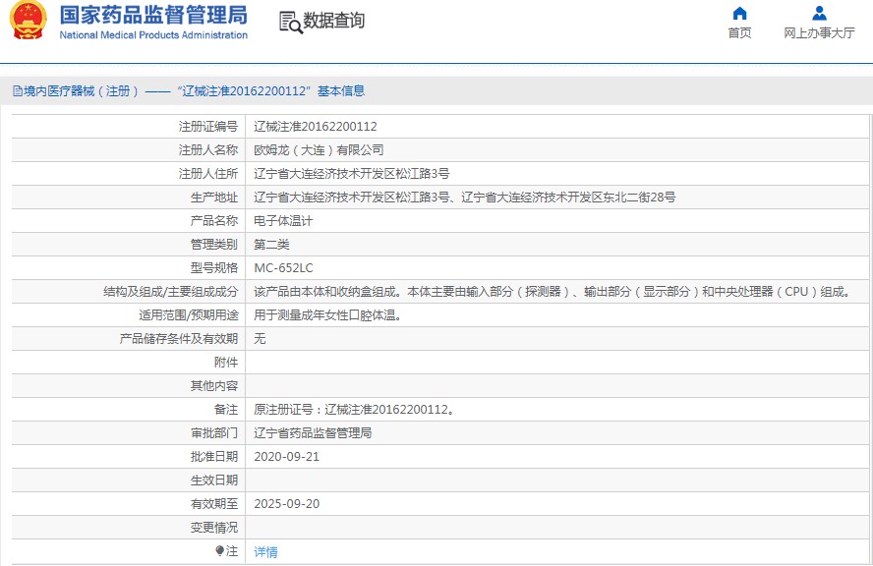873x566 pixels.
Task: Open 网上办事大厅 text link
Action: click(x=819, y=32)
